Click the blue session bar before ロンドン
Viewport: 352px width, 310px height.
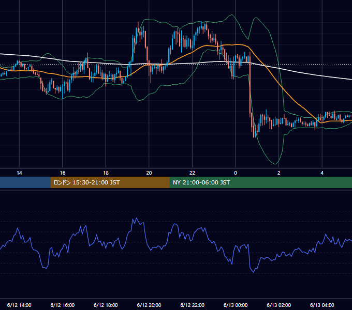25,182
